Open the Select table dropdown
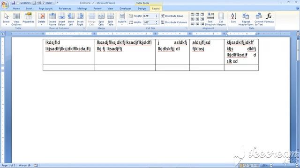The height and width of the screenshot is (168, 300). point(6,19)
